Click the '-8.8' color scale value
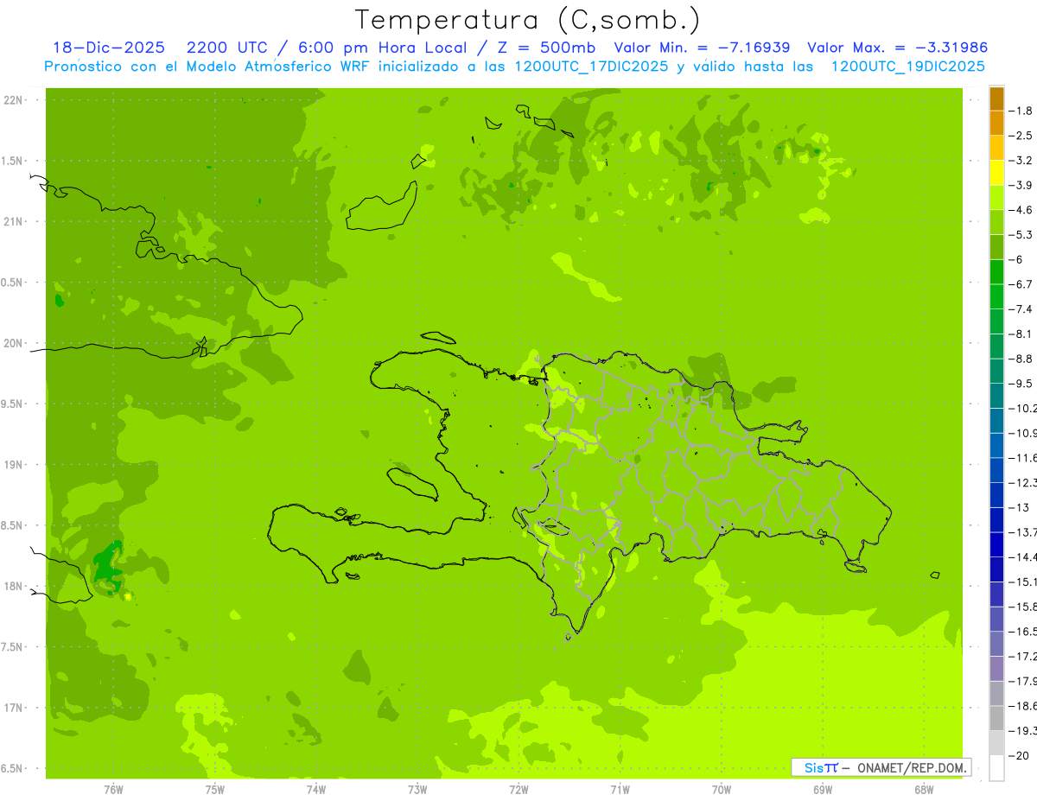 tap(1021, 359)
